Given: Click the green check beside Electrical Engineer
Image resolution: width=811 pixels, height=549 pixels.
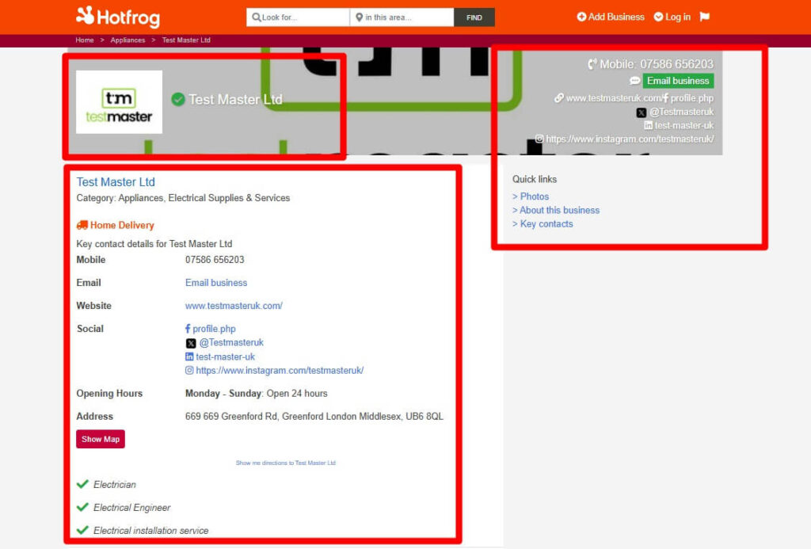Looking at the screenshot, I should pos(82,507).
